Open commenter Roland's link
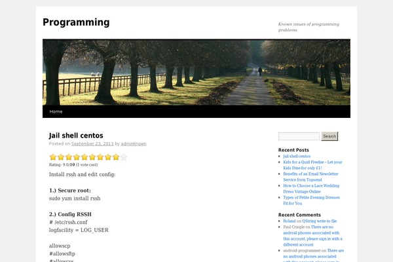Viewport: 393px width, 262px height. click(290, 221)
